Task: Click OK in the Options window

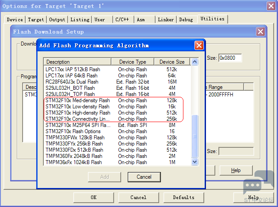Action: point(94,197)
